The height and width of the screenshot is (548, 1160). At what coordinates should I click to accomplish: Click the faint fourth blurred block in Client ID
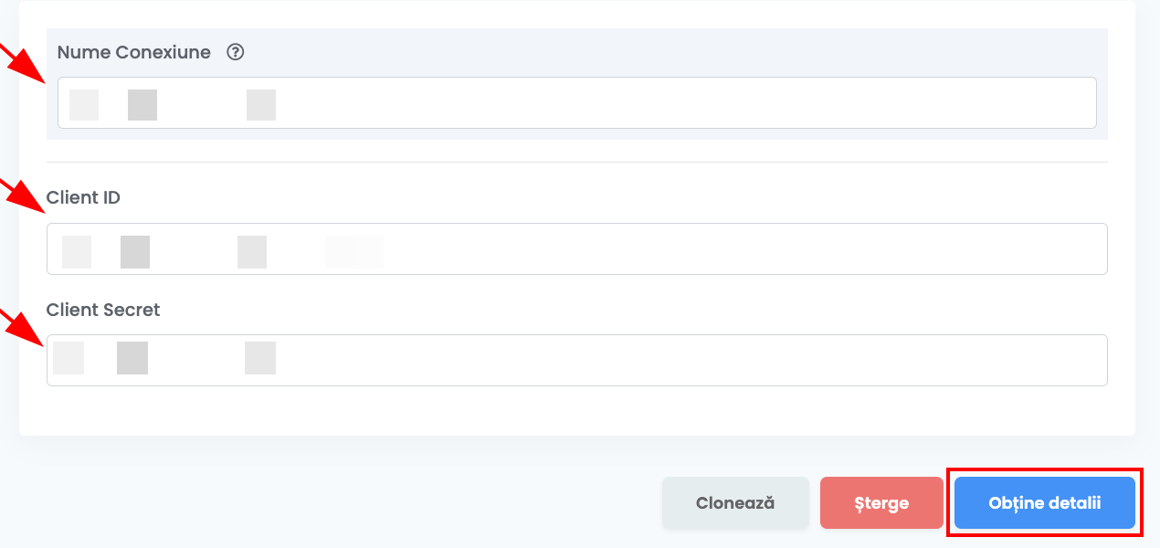coord(353,251)
